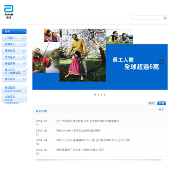Open the 2014 first-quarter earnings news headline
The height and width of the screenshot is (169, 169).
pyautogui.click(x=78, y=131)
